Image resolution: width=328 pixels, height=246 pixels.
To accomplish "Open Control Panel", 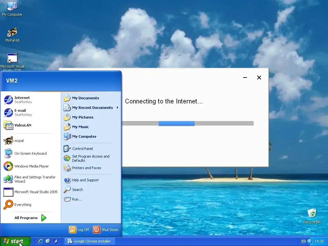I will tap(91, 149).
